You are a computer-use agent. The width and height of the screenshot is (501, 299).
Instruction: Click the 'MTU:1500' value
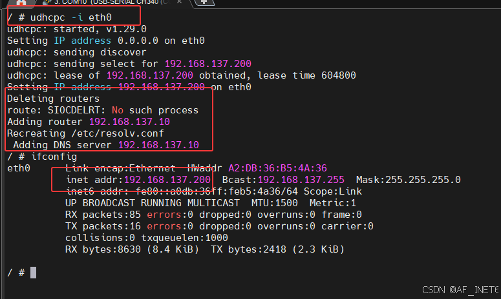[x=275, y=203]
